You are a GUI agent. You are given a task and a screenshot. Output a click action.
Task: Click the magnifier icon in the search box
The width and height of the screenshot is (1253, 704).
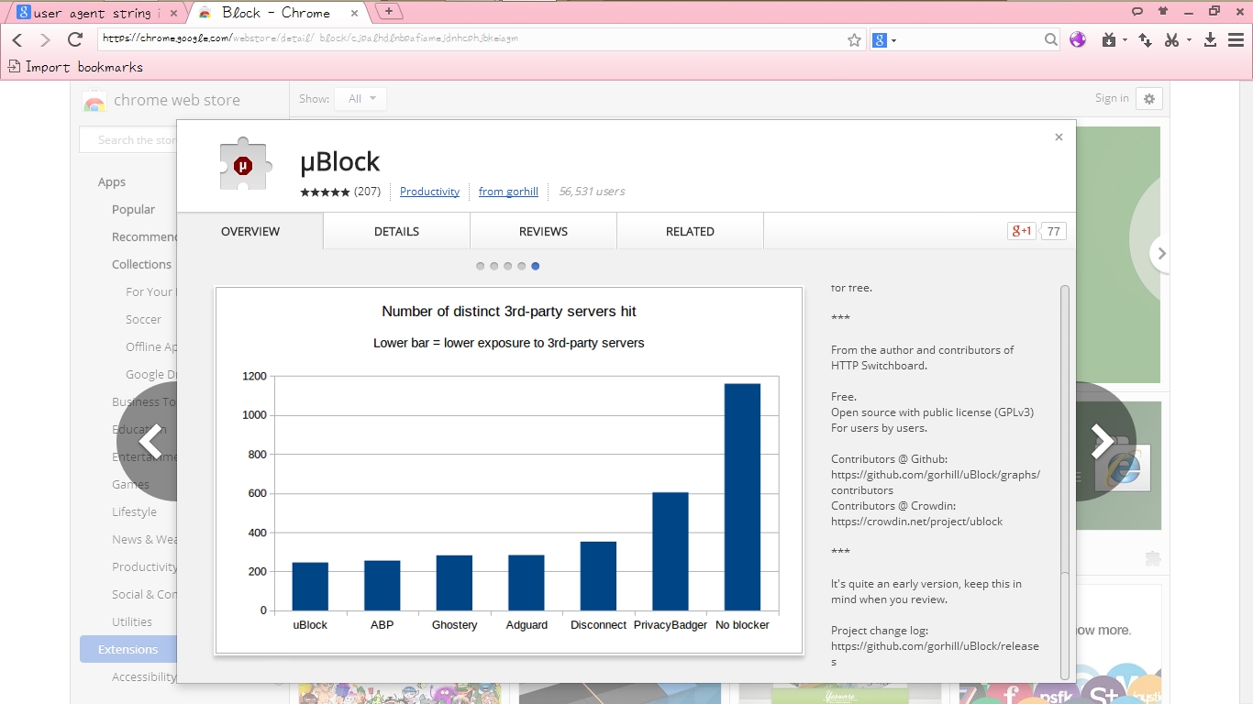pos(1051,39)
